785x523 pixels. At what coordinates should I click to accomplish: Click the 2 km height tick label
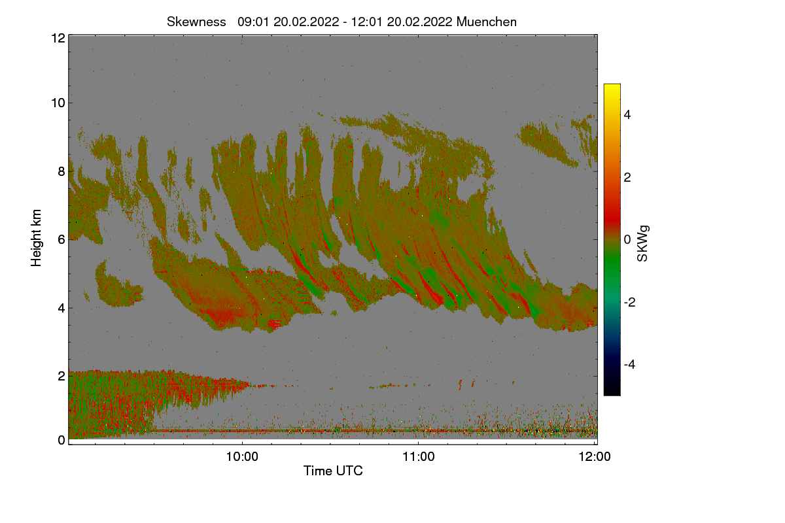click(x=61, y=376)
